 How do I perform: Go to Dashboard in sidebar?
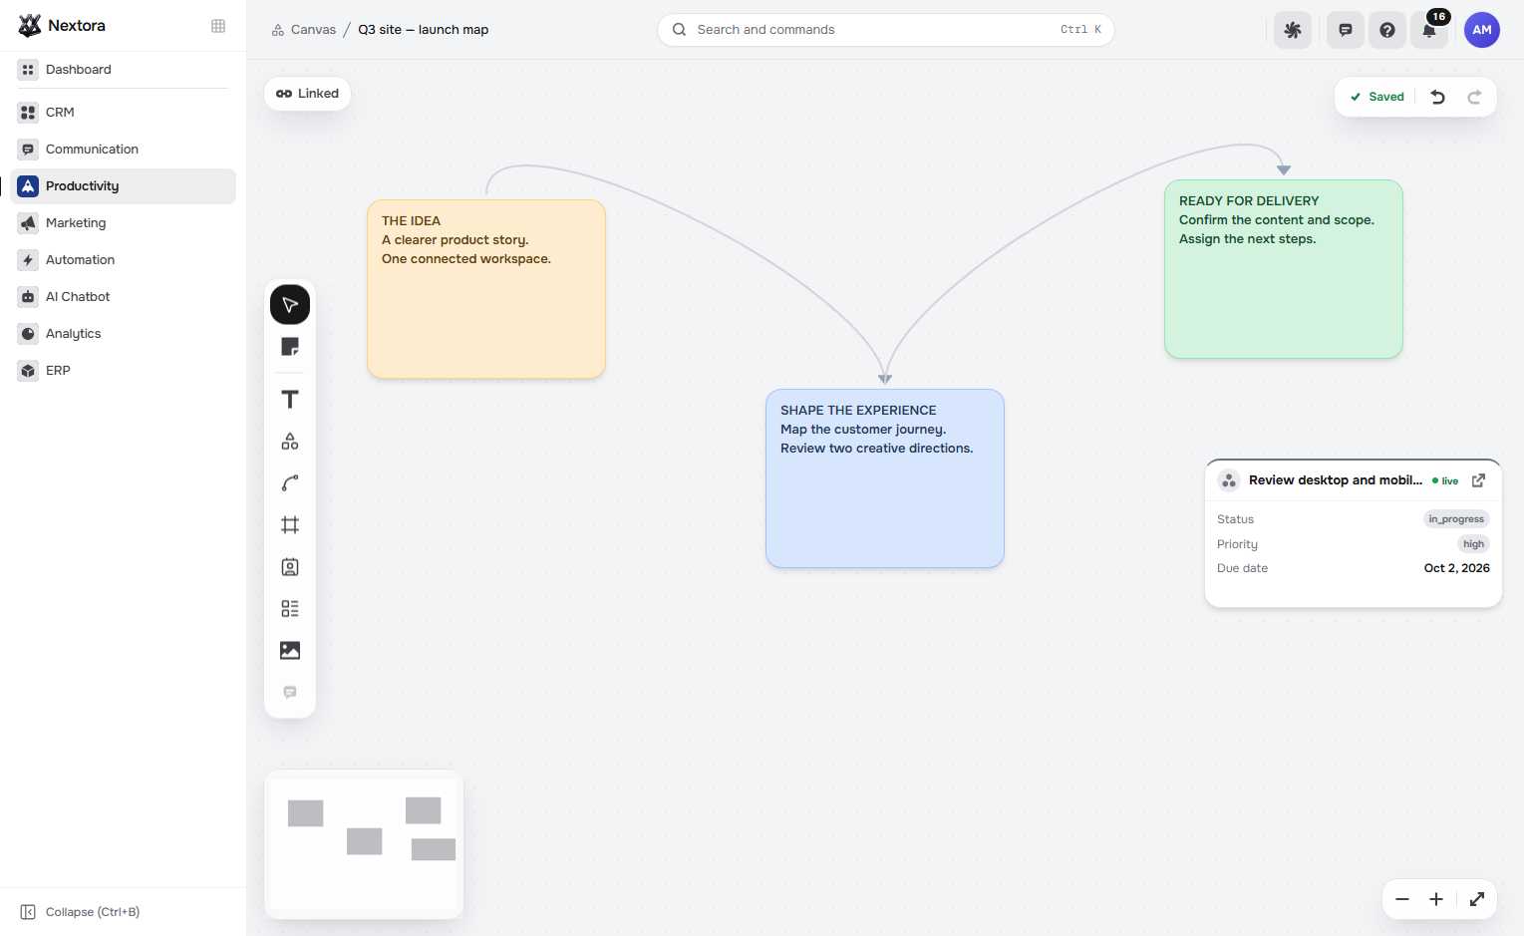point(123,70)
